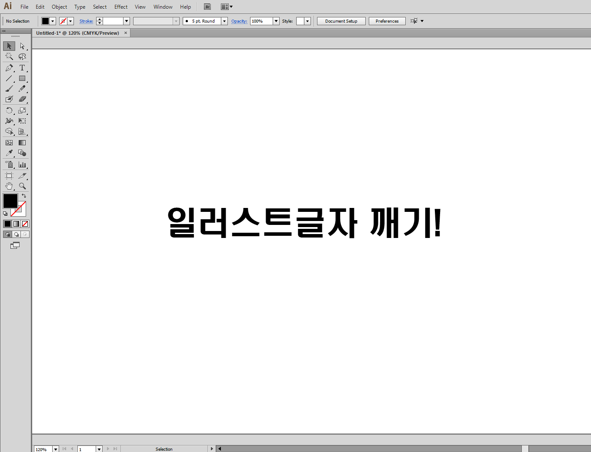Image resolution: width=591 pixels, height=452 pixels.
Task: Enable Draw Behind mode
Action: [x=16, y=234]
